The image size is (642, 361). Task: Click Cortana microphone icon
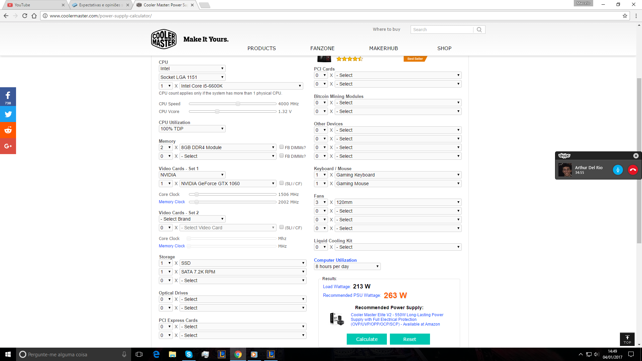[124, 354]
